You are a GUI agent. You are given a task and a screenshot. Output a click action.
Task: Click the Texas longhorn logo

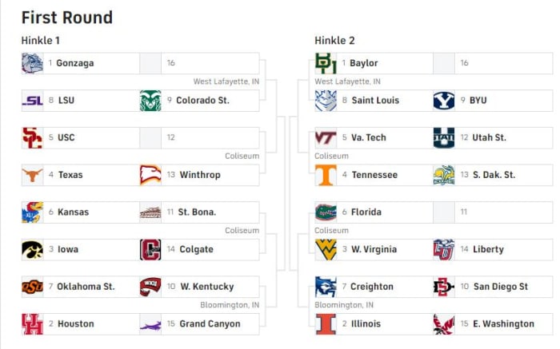(32, 175)
